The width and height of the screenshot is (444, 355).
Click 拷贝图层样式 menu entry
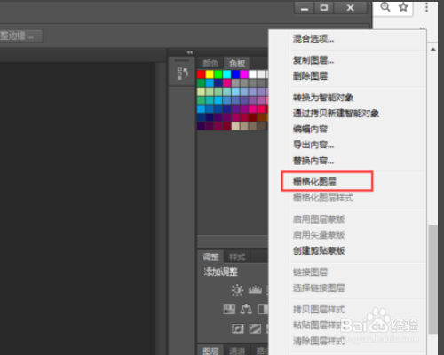[319, 310]
